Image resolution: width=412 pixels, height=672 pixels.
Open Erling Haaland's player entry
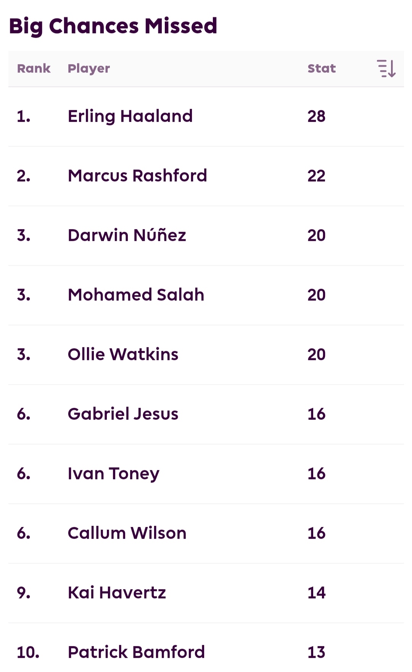130,116
